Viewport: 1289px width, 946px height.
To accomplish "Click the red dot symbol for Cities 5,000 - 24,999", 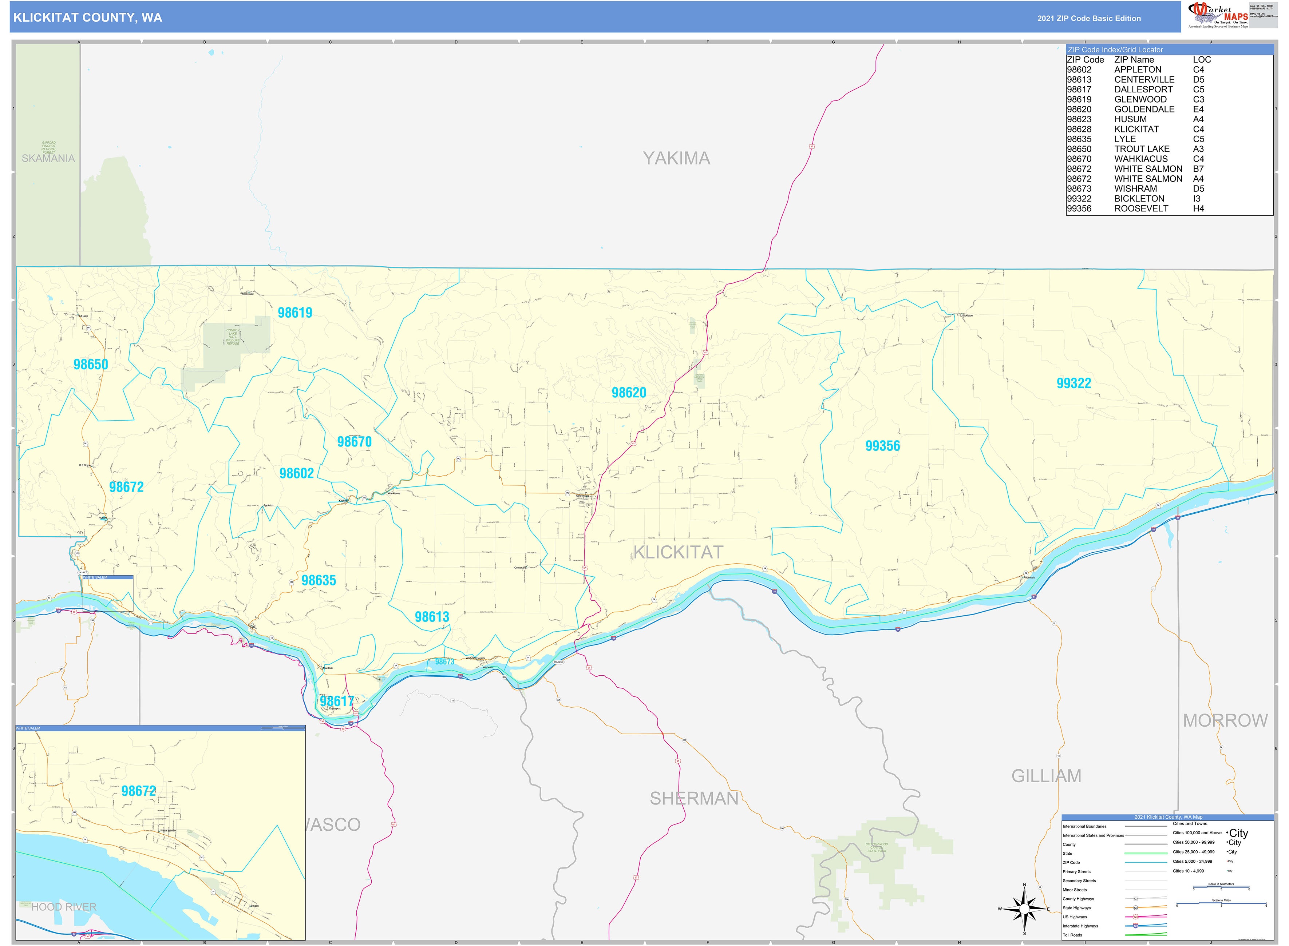I will click(x=1227, y=861).
